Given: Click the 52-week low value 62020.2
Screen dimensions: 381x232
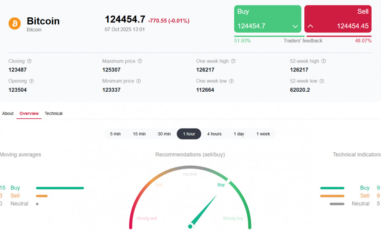Looking at the screenshot, I should pos(300,90).
